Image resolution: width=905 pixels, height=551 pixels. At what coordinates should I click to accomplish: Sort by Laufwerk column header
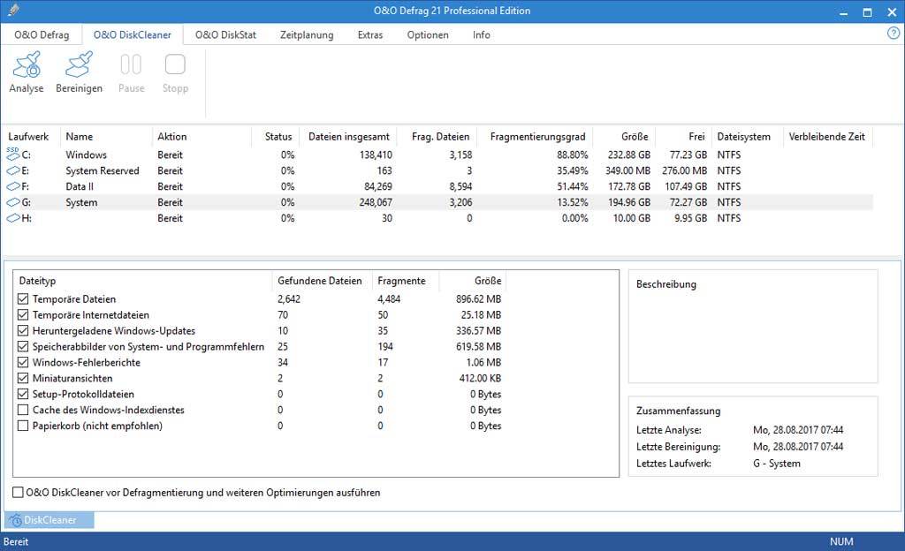pyautogui.click(x=28, y=137)
